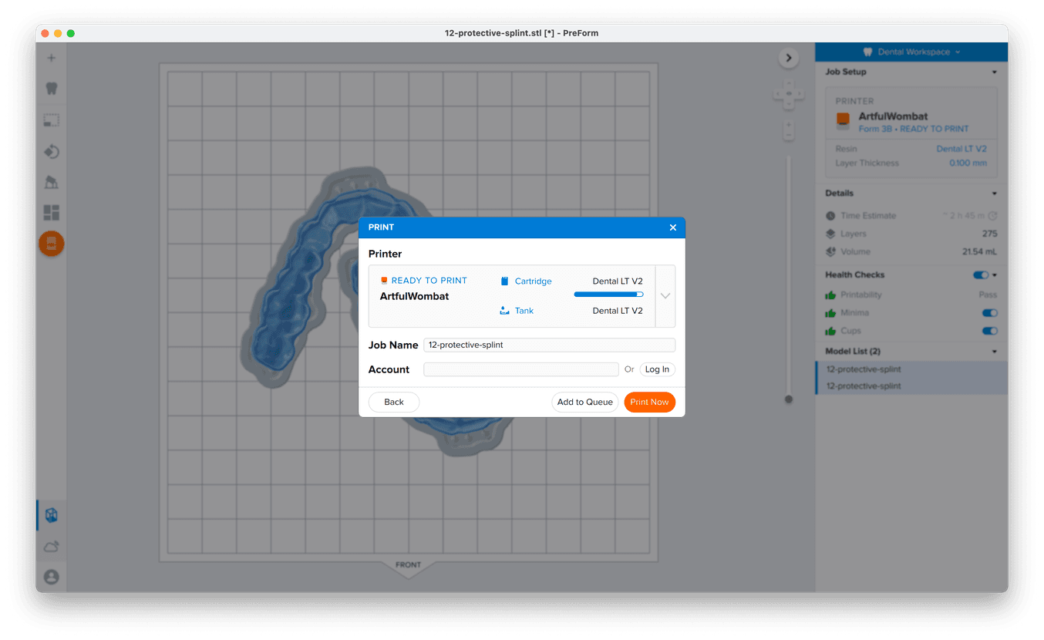Click the orange Print icon in sidebar

pyautogui.click(x=52, y=244)
